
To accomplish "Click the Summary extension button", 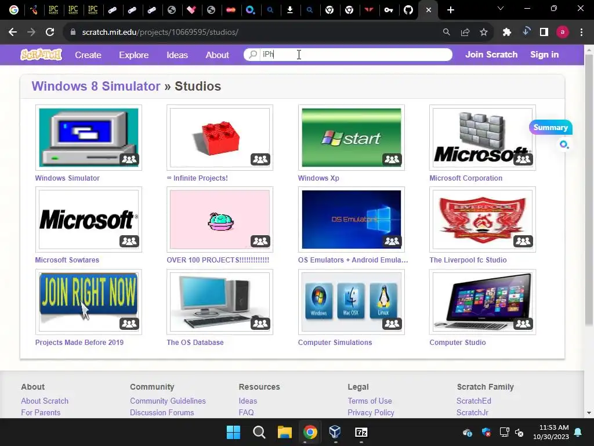I will tap(550, 127).
